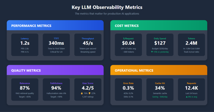Open the Quality Metrics section header
The height and width of the screenshot is (112, 214).
tap(55, 70)
